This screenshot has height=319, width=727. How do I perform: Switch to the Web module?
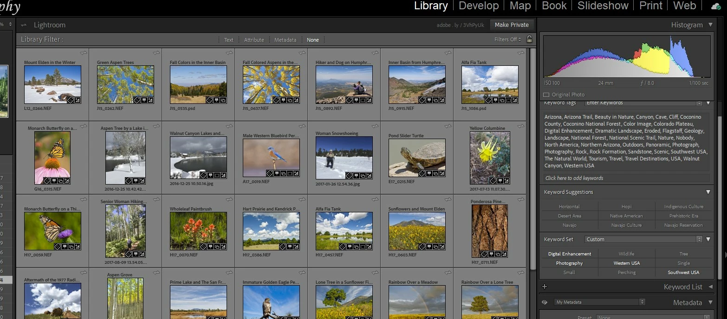click(685, 6)
